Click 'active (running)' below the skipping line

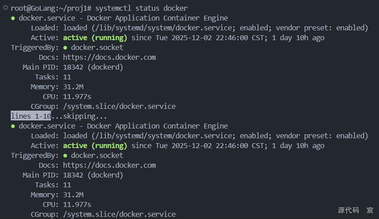tap(95, 146)
